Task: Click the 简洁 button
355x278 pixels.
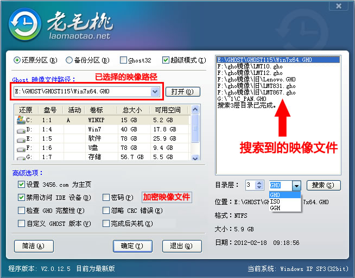Action: [x=34, y=246]
